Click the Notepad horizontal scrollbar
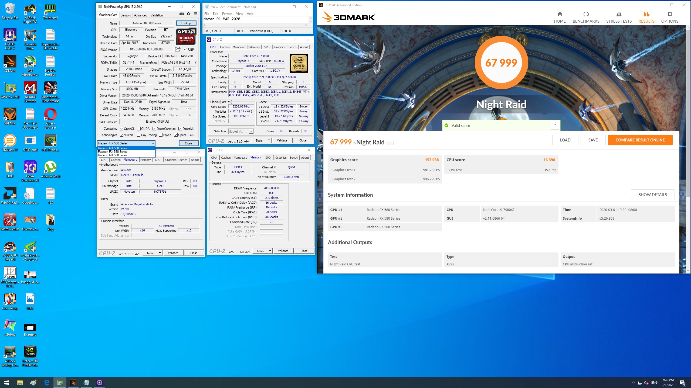Image resolution: width=691 pixels, height=388 pixels. [x=255, y=25]
